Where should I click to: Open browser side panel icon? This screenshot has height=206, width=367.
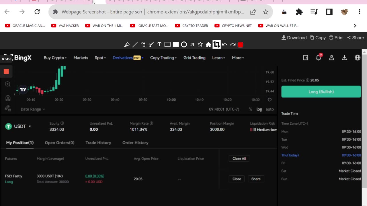coord(329,12)
